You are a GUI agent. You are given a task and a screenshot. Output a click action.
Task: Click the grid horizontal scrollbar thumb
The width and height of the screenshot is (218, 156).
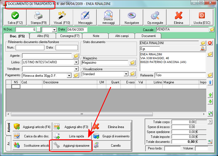point(82,114)
